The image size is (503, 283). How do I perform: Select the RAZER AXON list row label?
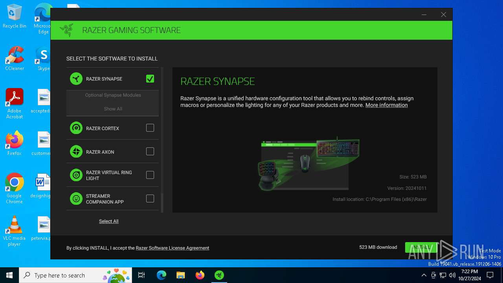tap(100, 152)
